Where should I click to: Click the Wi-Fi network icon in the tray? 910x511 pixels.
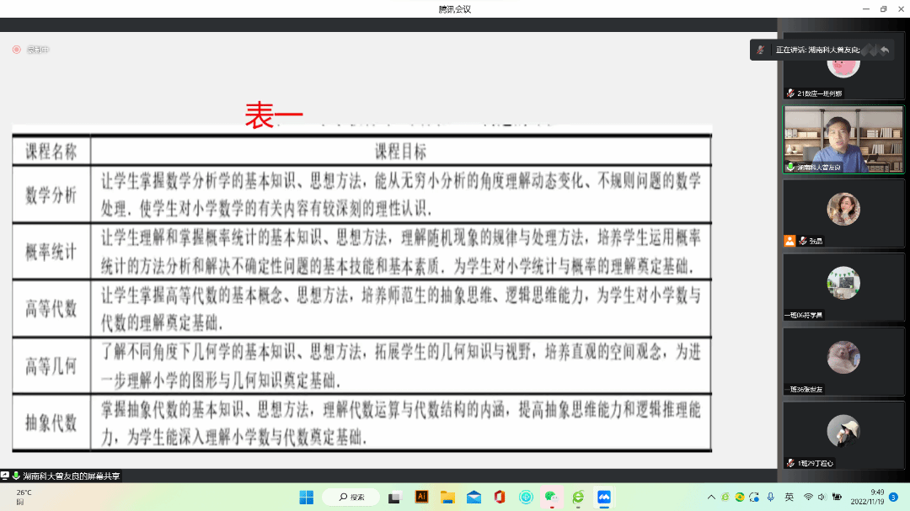(808, 497)
